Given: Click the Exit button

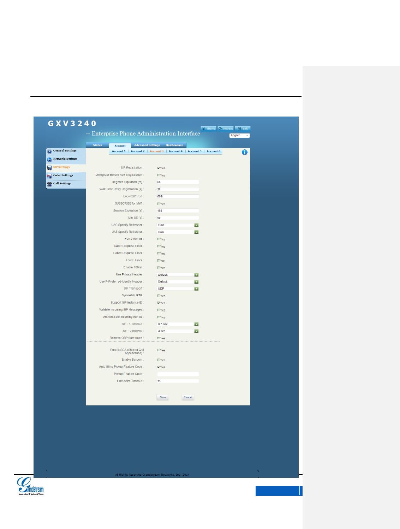Looking at the screenshot, I should [243, 129].
